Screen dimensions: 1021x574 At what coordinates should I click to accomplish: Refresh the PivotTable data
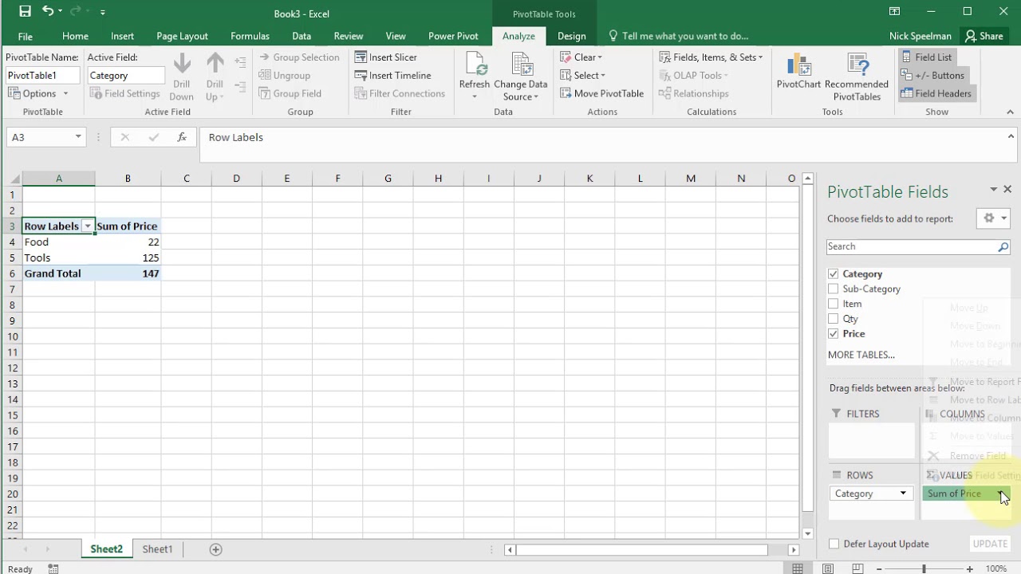475,77
